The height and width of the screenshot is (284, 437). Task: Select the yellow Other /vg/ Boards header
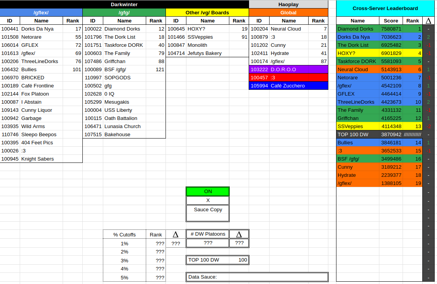pyautogui.click(x=207, y=12)
